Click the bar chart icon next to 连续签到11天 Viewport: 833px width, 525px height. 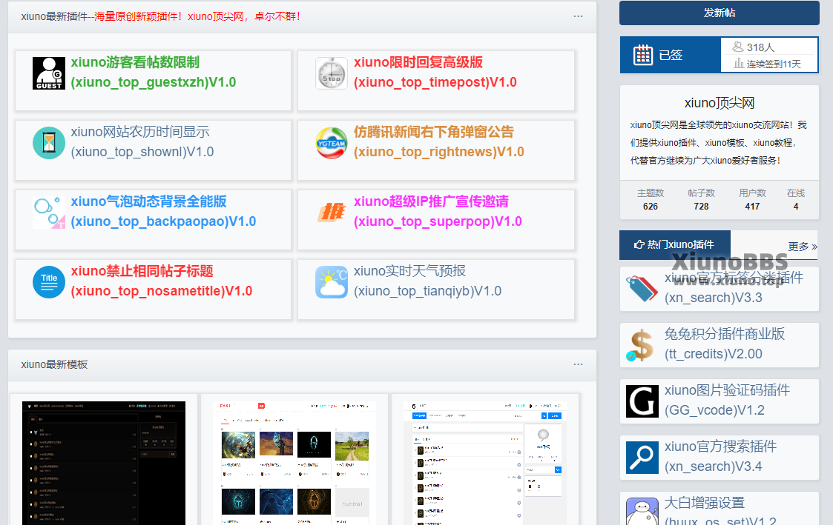[739, 64]
